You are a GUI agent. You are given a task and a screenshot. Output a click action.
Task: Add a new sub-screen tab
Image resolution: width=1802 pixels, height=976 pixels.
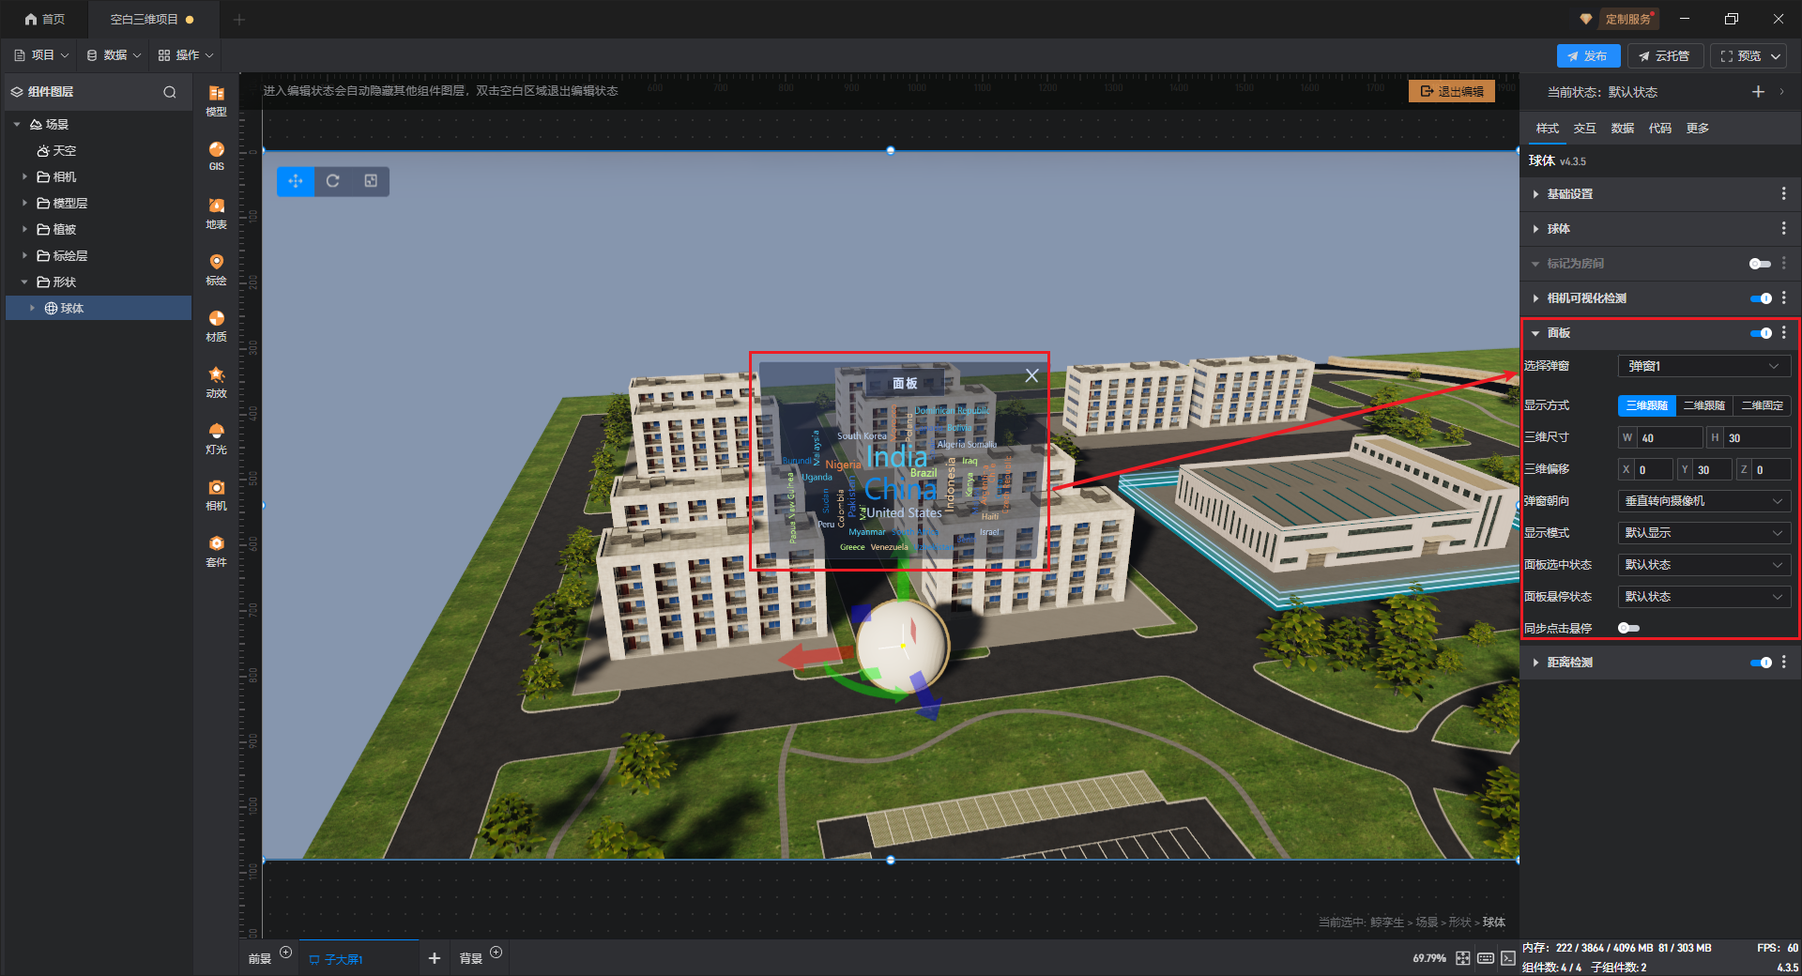(x=434, y=958)
